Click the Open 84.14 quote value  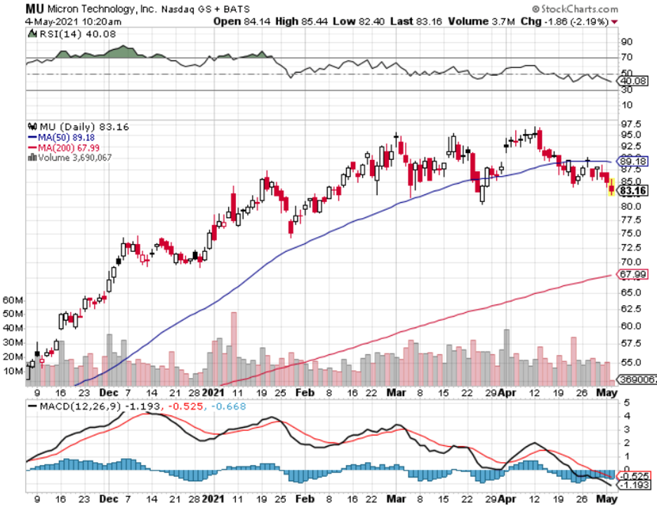click(x=241, y=21)
